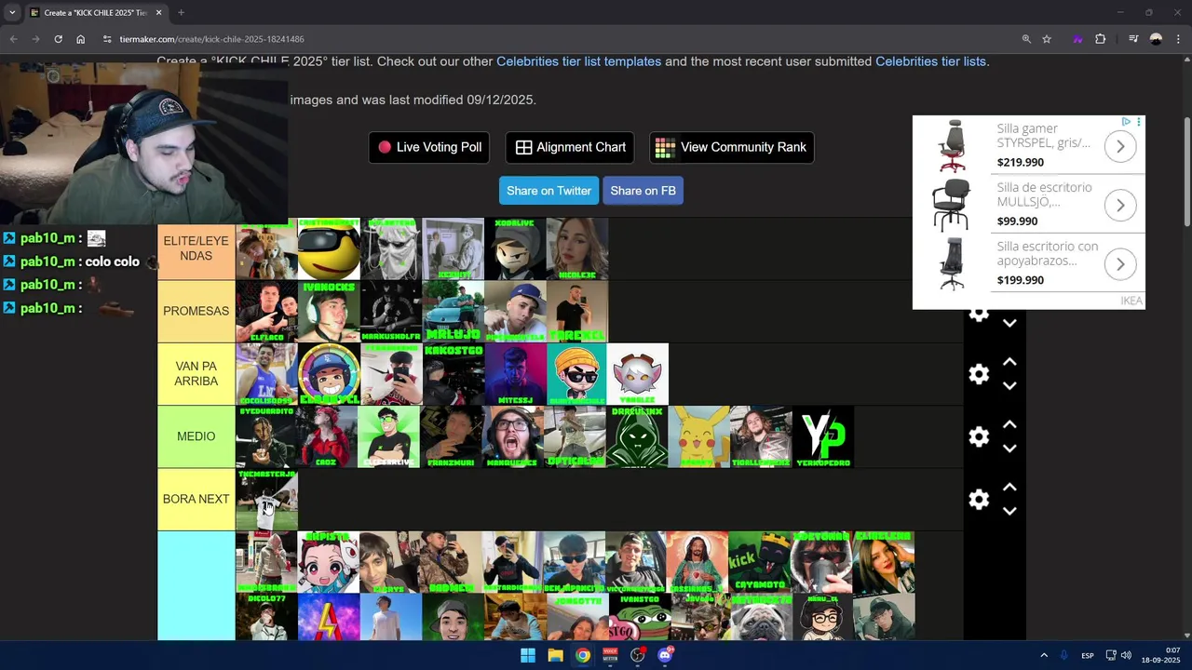Open settings gear for BORA NEXT row
The width and height of the screenshot is (1192, 670).
coord(979,499)
